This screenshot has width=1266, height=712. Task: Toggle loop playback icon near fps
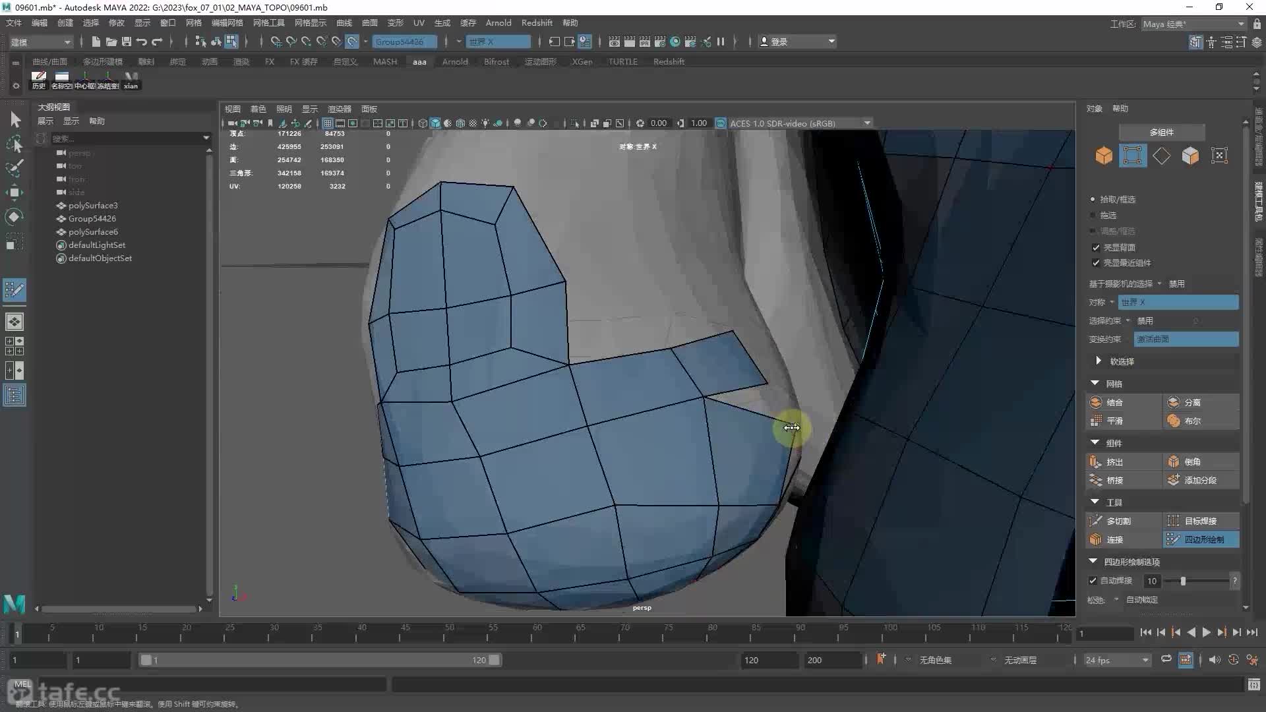click(x=1166, y=659)
